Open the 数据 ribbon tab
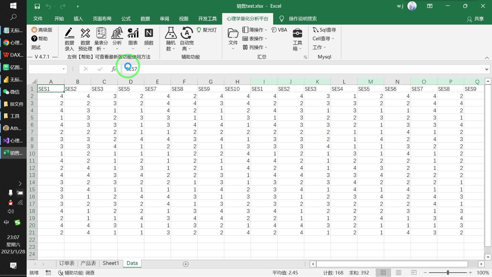492x277 pixels. [x=145, y=19]
